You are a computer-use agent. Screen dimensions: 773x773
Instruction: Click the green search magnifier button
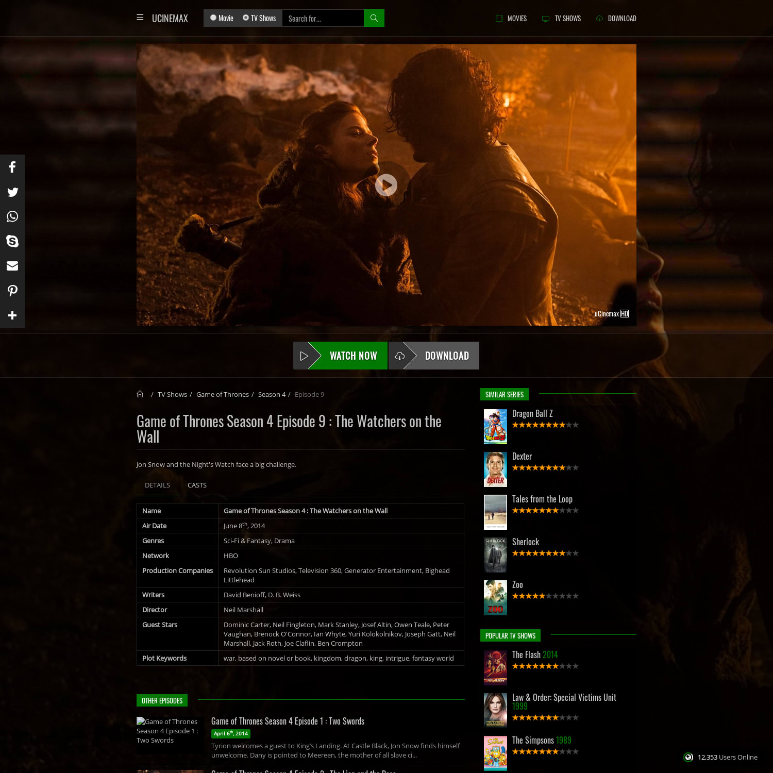pyautogui.click(x=374, y=18)
